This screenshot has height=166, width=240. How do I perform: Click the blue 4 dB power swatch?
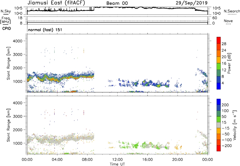[219, 86]
